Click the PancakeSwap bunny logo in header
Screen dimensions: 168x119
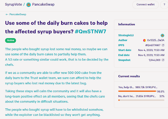coord(29,5)
